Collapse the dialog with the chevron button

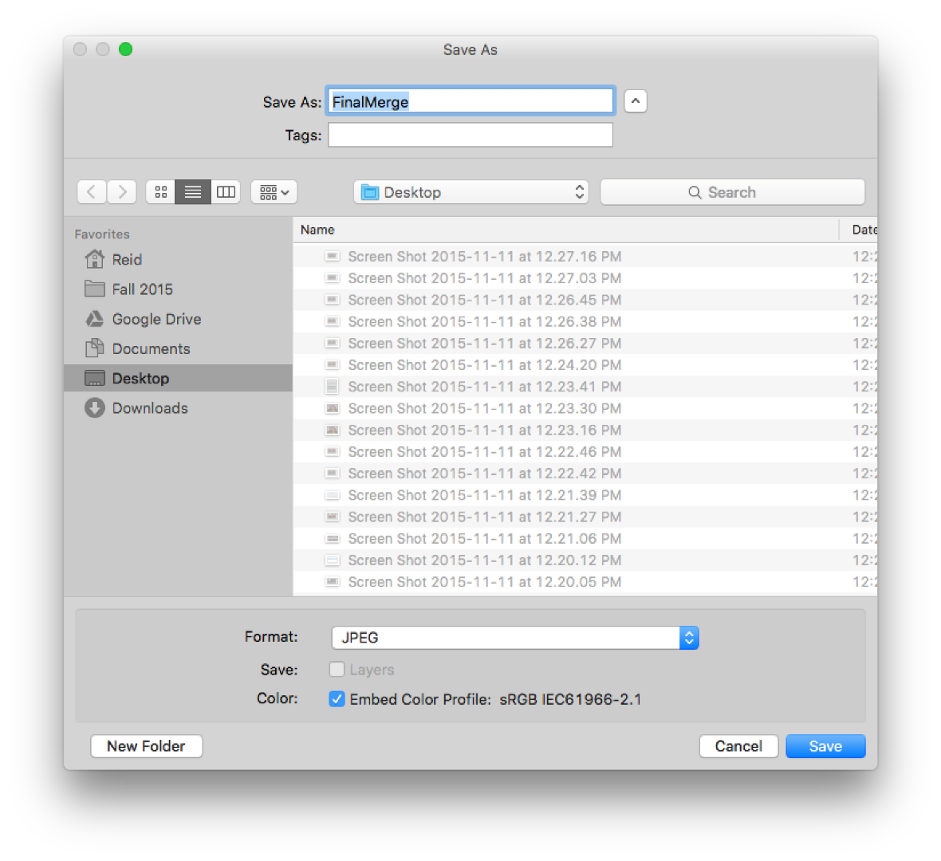pyautogui.click(x=636, y=101)
